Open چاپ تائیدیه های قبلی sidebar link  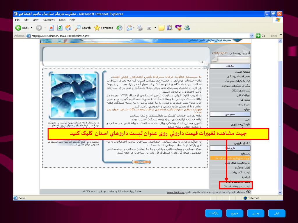[237, 163]
